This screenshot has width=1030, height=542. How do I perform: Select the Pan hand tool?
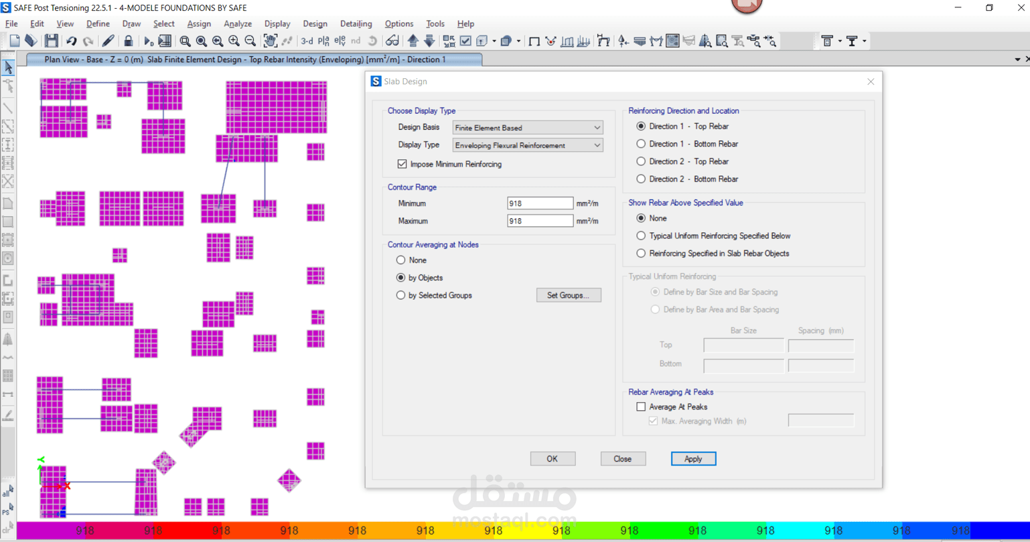(x=270, y=41)
